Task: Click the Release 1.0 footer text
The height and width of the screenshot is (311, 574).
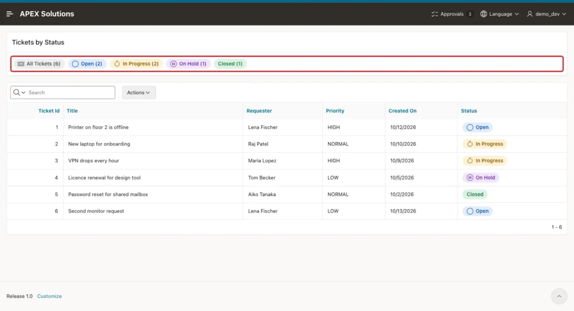Action: [20, 296]
